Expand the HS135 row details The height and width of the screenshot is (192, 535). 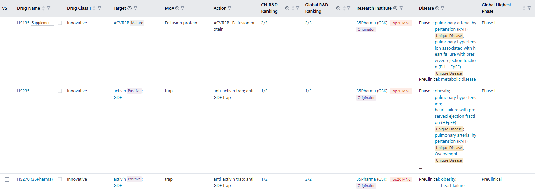pyautogui.click(x=60, y=23)
